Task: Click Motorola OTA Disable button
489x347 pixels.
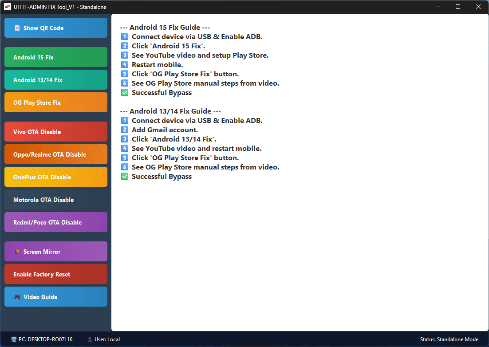Action: point(56,200)
